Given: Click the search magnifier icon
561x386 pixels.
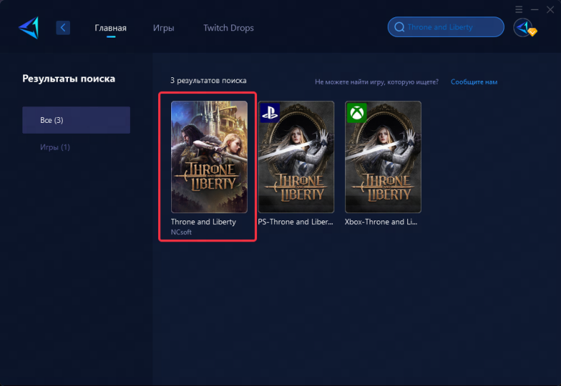Looking at the screenshot, I should click(x=399, y=27).
